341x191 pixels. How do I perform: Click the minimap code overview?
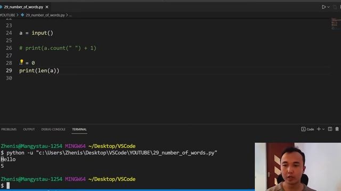(336, 23)
